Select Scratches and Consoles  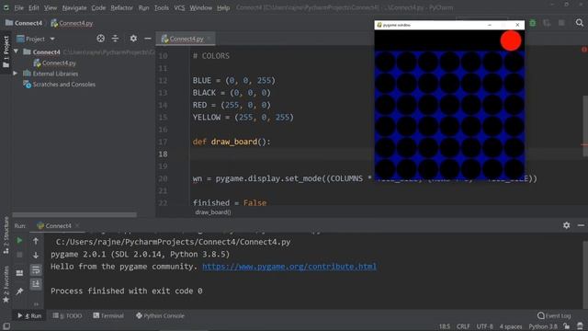pos(59,84)
